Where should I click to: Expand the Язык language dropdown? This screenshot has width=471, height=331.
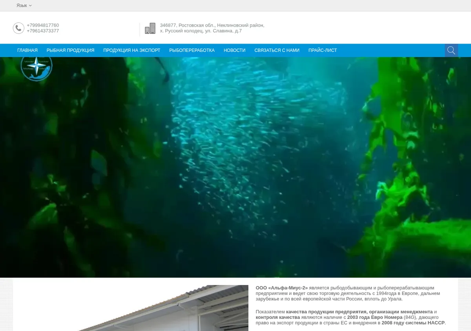[24, 5]
